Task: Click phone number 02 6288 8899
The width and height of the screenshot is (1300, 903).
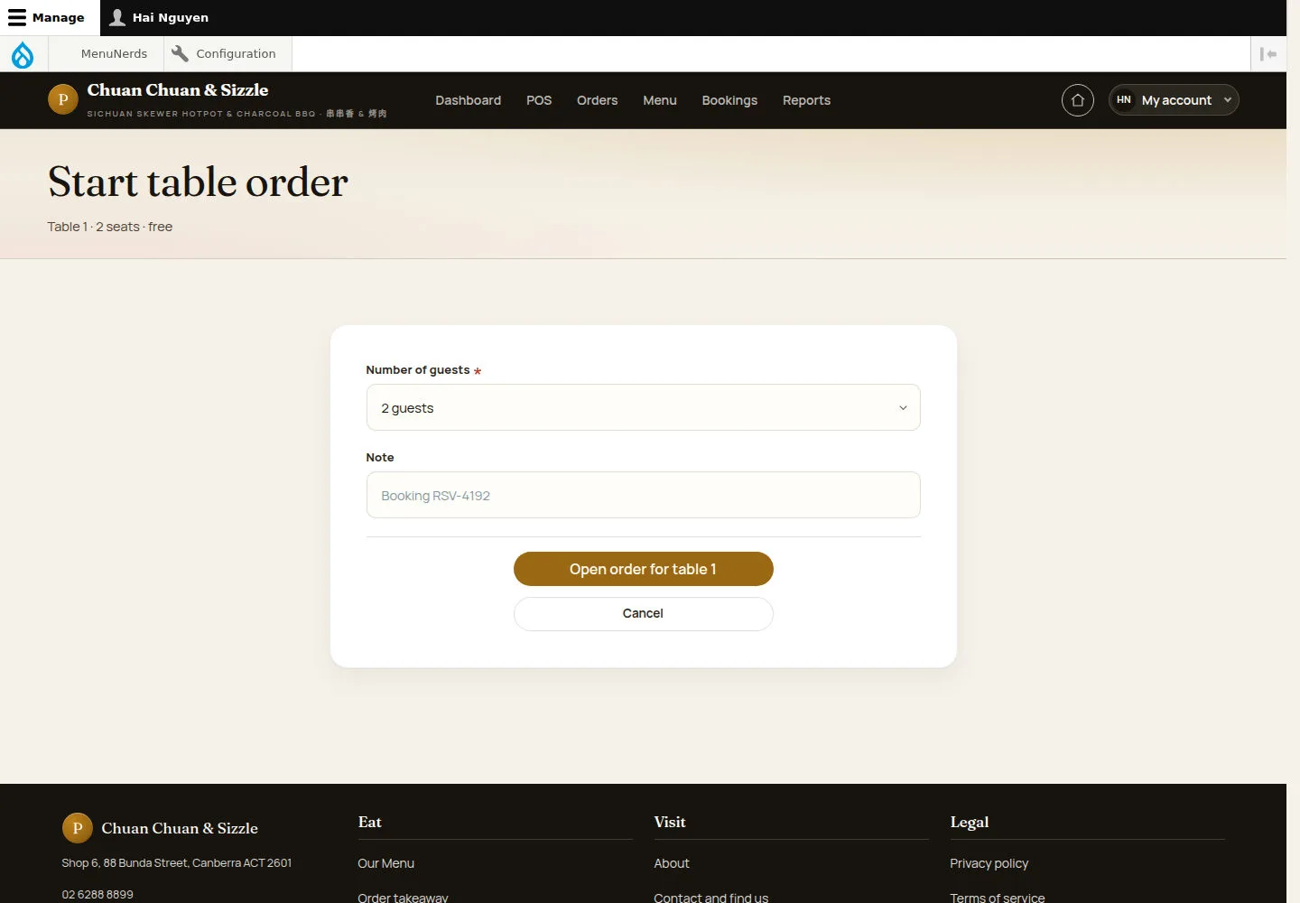Action: 97,894
